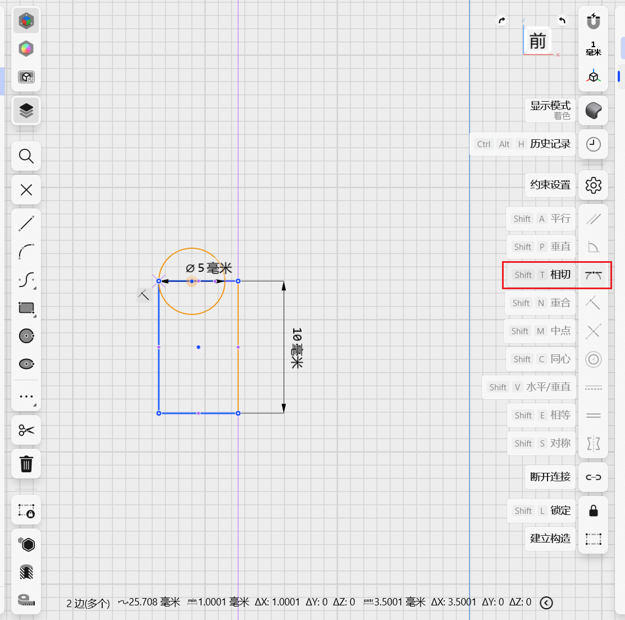The width and height of the screenshot is (625, 620).
Task: Apply the 重合 coincident constraint icon
Action: tap(593, 303)
